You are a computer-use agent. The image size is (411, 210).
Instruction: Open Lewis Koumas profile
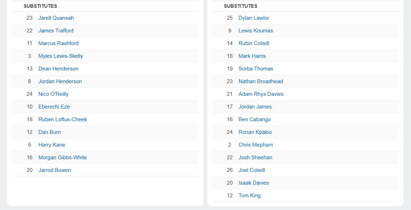click(x=256, y=31)
